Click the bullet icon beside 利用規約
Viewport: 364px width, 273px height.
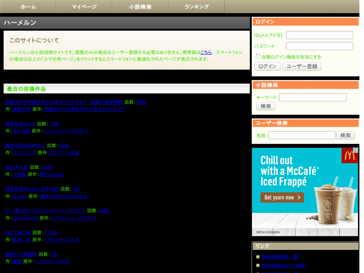coord(258,266)
